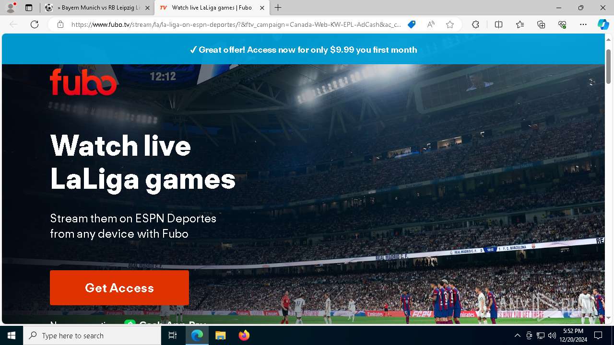The height and width of the screenshot is (345, 614).
Task: Show hidden system tray icons
Action: click(x=517, y=335)
